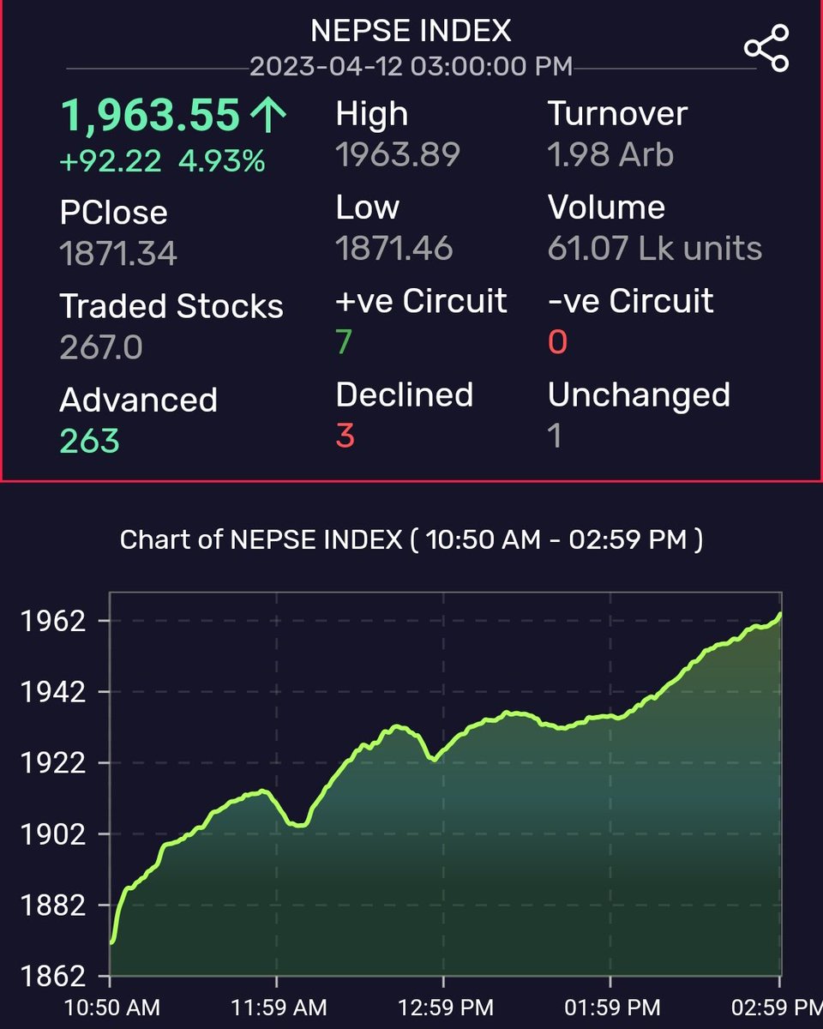Select the volume value 61.07 Lk units

[x=655, y=249]
